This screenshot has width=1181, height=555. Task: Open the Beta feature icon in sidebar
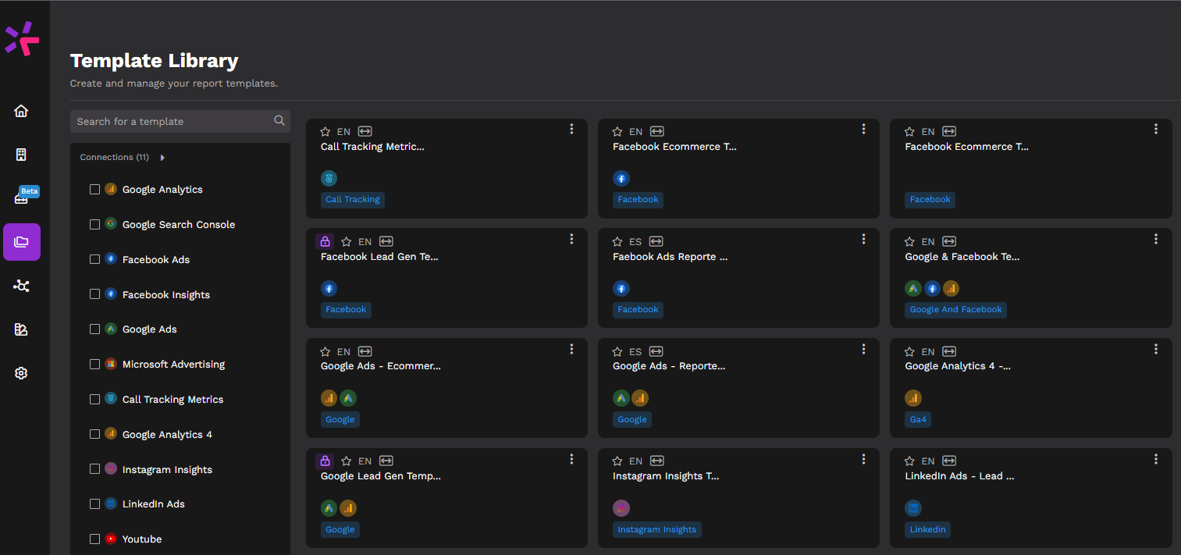pos(21,198)
